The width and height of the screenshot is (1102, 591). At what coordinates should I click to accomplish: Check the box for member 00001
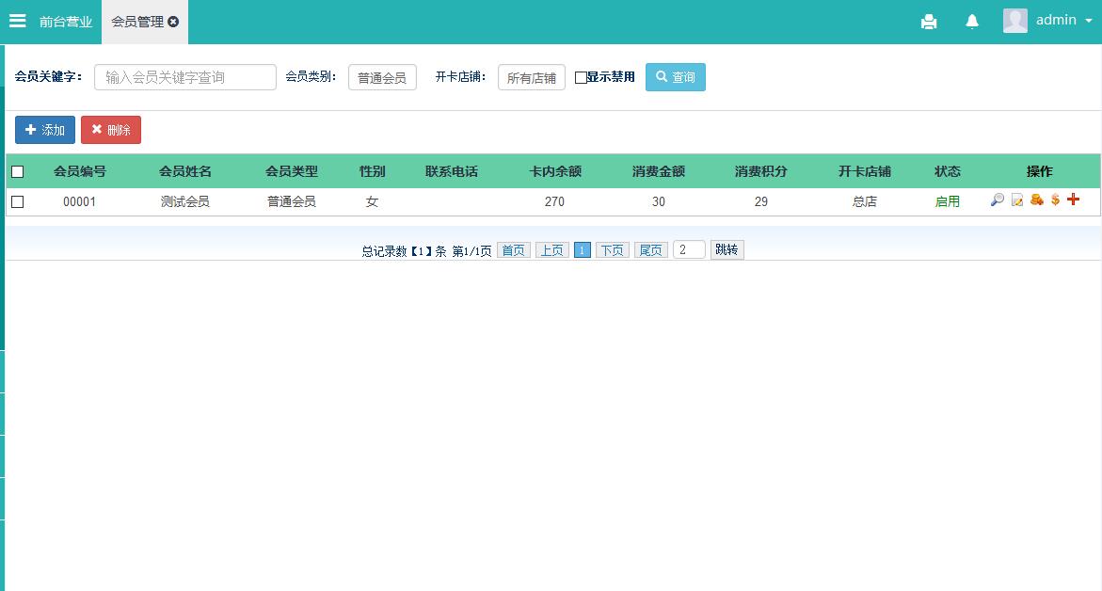click(17, 201)
